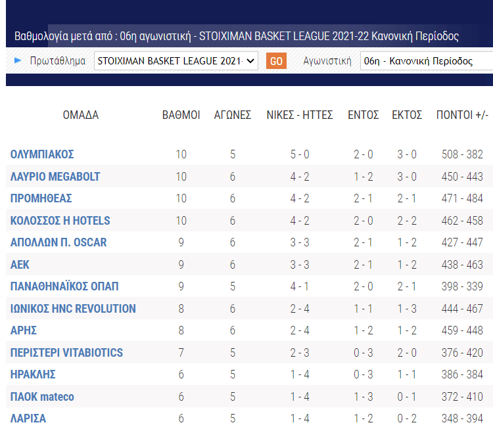Click the ΙΩΝΙΚΟΣ HNC REVOLUTION team link

[73, 309]
